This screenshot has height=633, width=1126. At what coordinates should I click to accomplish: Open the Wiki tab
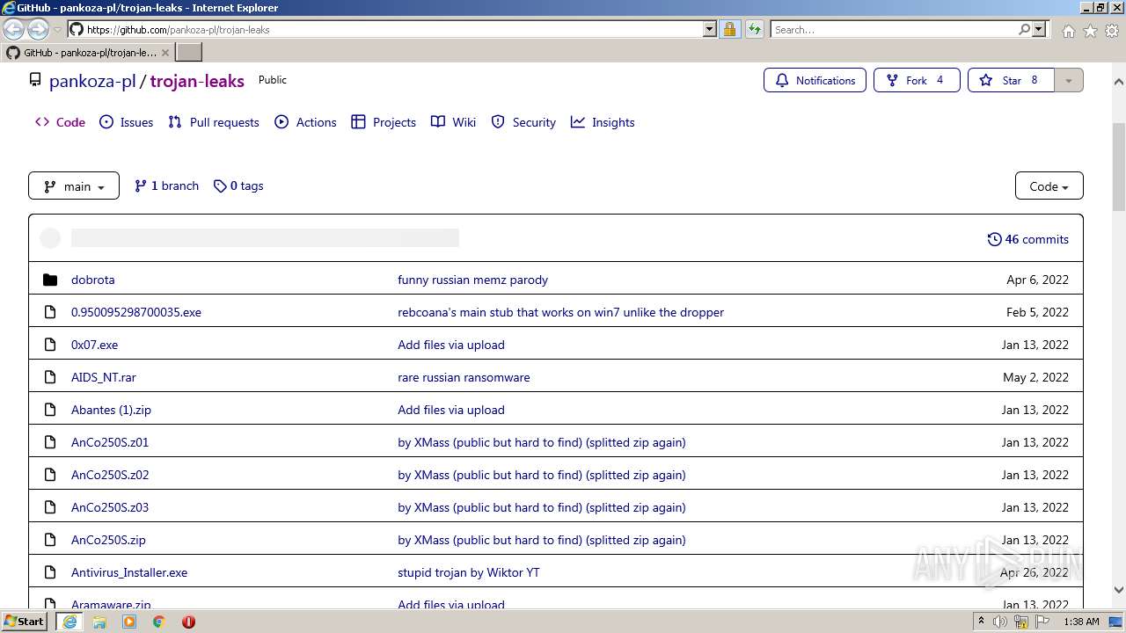coord(453,122)
